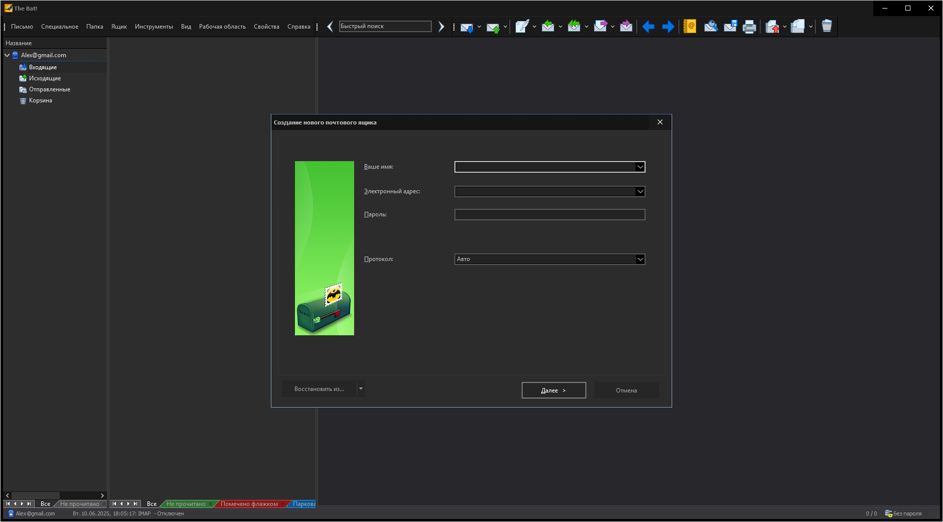Open the Протокол combo box

(x=550, y=259)
